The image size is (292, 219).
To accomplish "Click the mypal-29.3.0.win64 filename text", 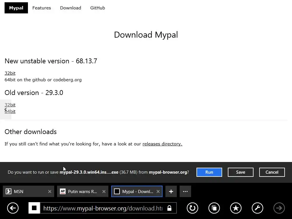I will (89, 172).
